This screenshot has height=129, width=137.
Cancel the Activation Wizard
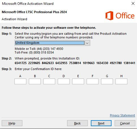coord(125,123)
